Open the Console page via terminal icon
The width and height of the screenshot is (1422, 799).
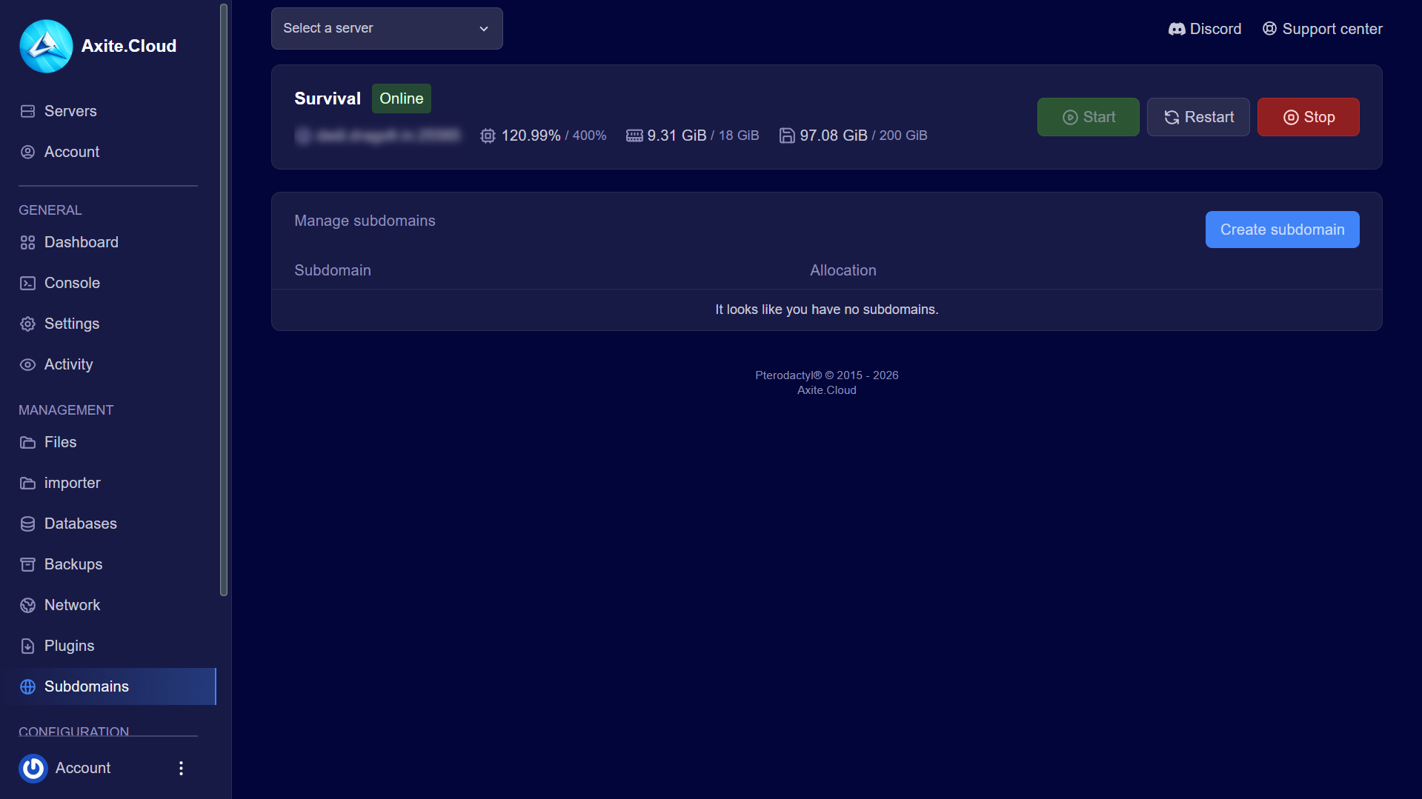27,283
